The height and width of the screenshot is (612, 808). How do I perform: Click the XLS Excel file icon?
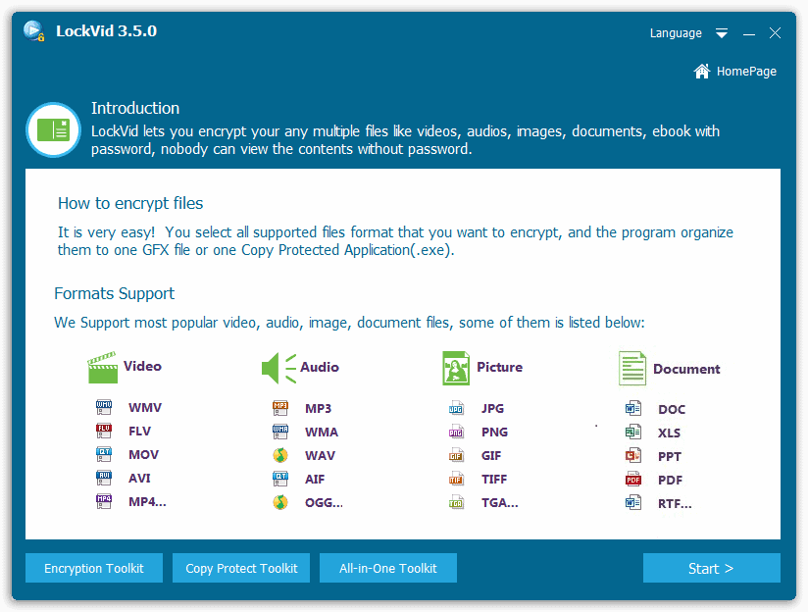[632, 433]
